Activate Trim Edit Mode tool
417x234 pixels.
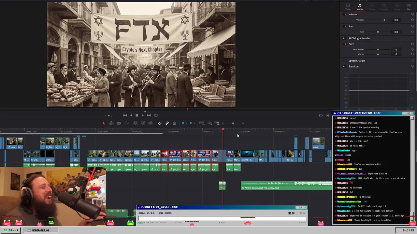coord(111,123)
